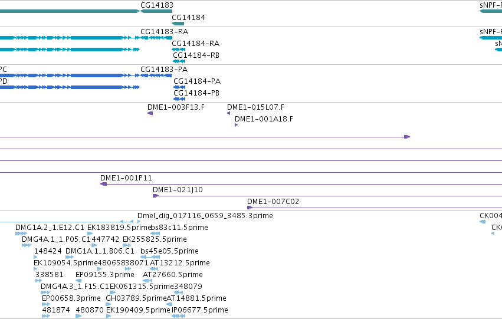Click the CG14183 gene label
Image resolution: width=502 pixels, height=319 pixels.
pyautogui.click(x=157, y=5)
